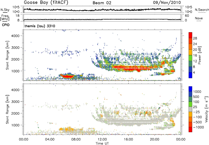The height and width of the screenshot is (145, 209).
Task: Click the '20:00' time tick label
Action: 154,140
